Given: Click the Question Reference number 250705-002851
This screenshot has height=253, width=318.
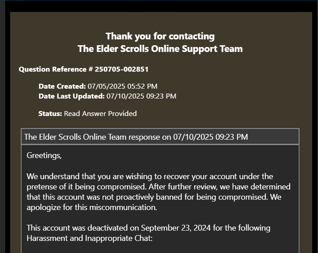Looking at the screenshot, I should [x=121, y=69].
